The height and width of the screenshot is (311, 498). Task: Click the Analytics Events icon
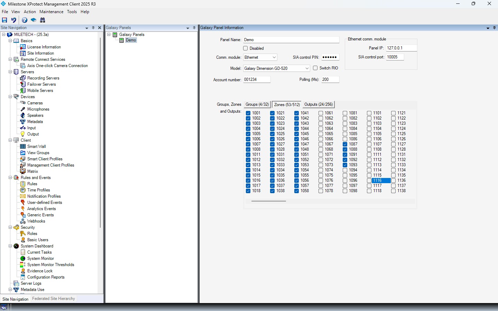(23, 209)
